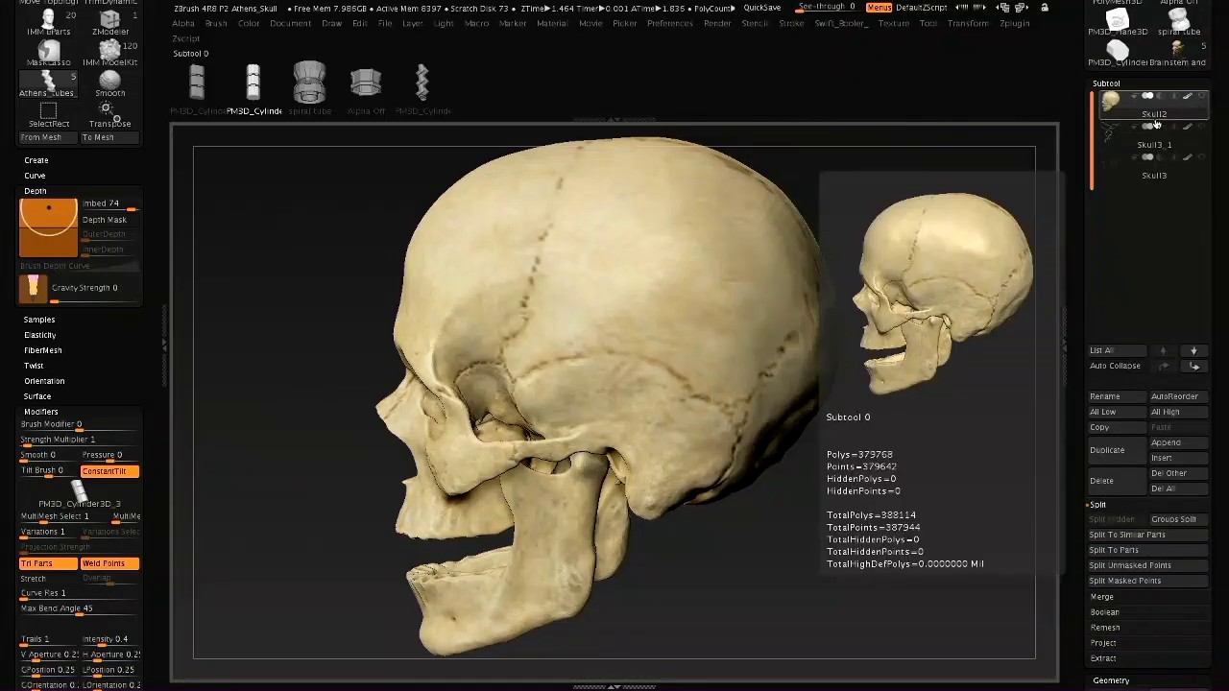The image size is (1229, 691).
Task: Select the Athens_tubes brush
Action: (48, 83)
